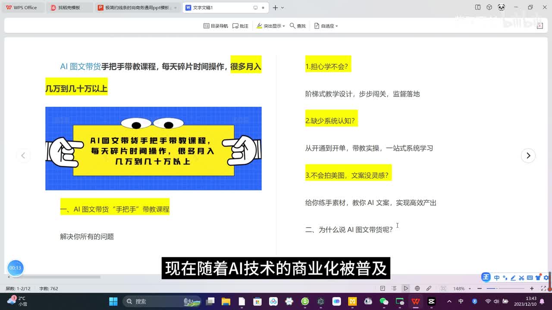Go to next page with right arrow
This screenshot has width=552, height=310.
click(528, 155)
